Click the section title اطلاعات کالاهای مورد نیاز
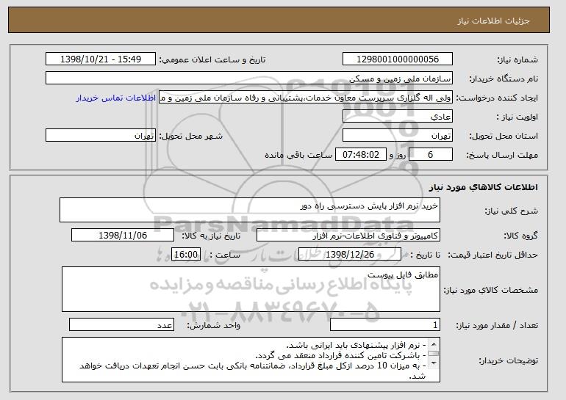The image size is (566, 400). (484, 187)
